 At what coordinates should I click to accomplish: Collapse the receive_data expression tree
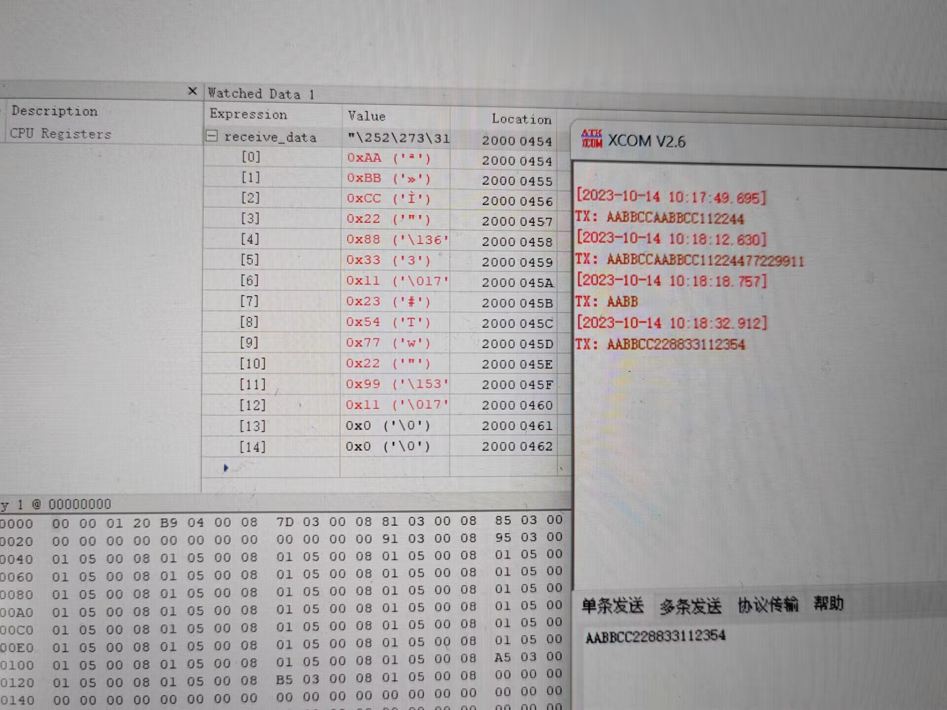pyautogui.click(x=212, y=136)
